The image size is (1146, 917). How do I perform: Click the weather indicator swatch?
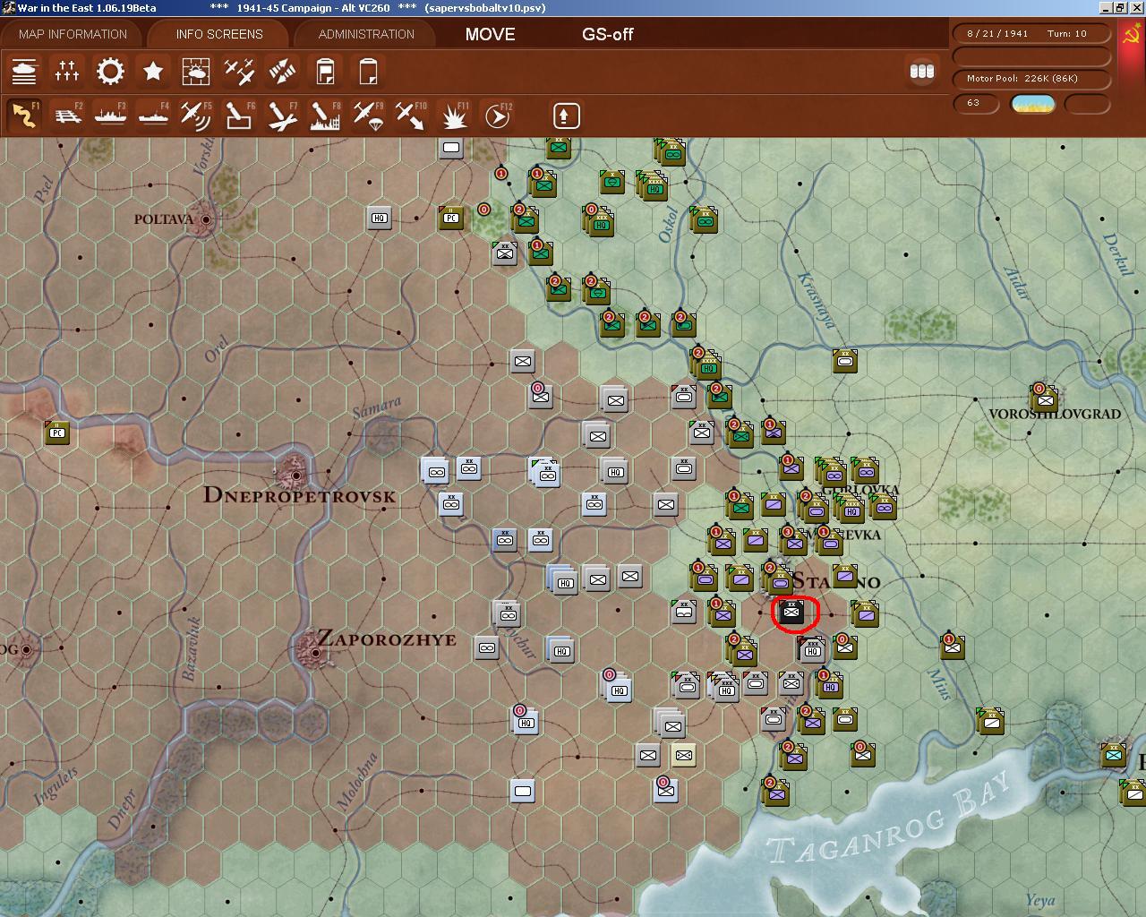point(1032,104)
